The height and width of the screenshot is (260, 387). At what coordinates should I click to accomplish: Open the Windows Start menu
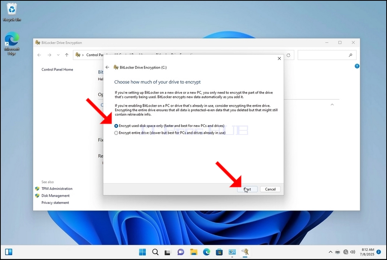pyautogui.click(x=142, y=252)
